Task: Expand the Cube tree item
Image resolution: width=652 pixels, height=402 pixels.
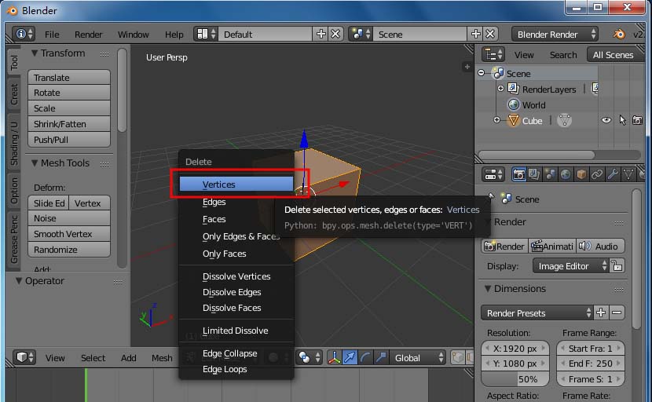Action: point(496,120)
